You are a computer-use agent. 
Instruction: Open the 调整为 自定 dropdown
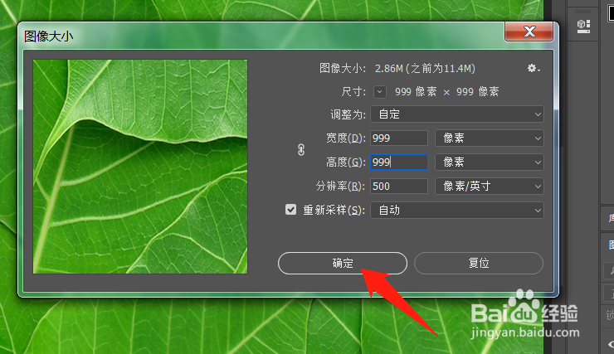[x=457, y=114]
